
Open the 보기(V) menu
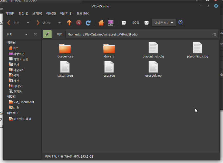pos(37,14)
